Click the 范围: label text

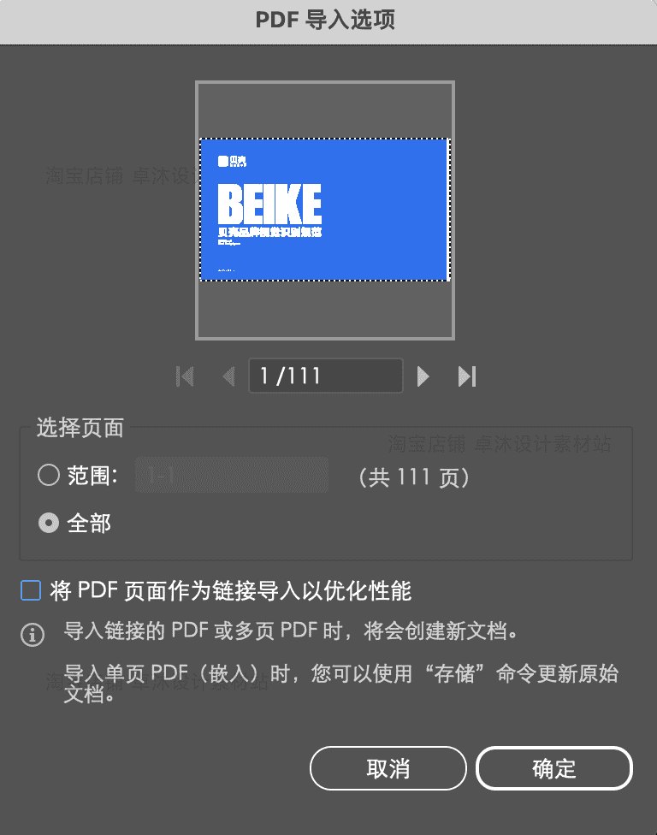[92, 475]
